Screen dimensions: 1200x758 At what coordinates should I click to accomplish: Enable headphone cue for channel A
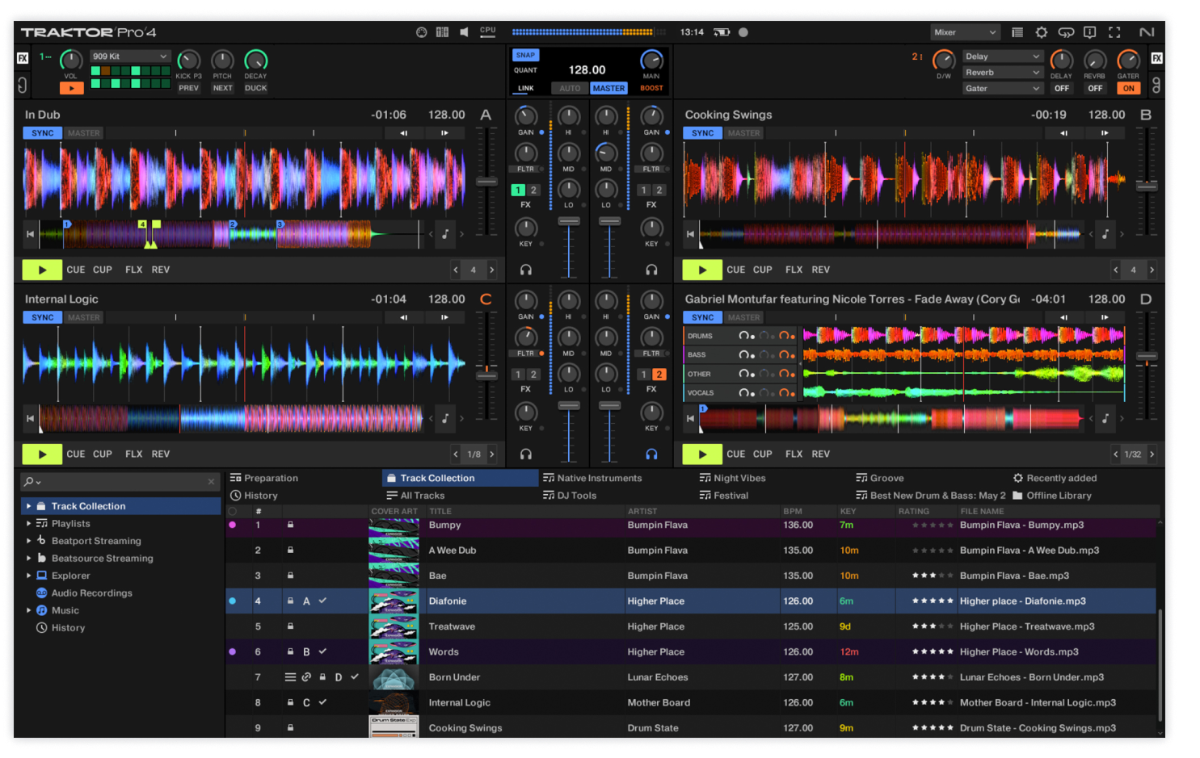tap(526, 270)
